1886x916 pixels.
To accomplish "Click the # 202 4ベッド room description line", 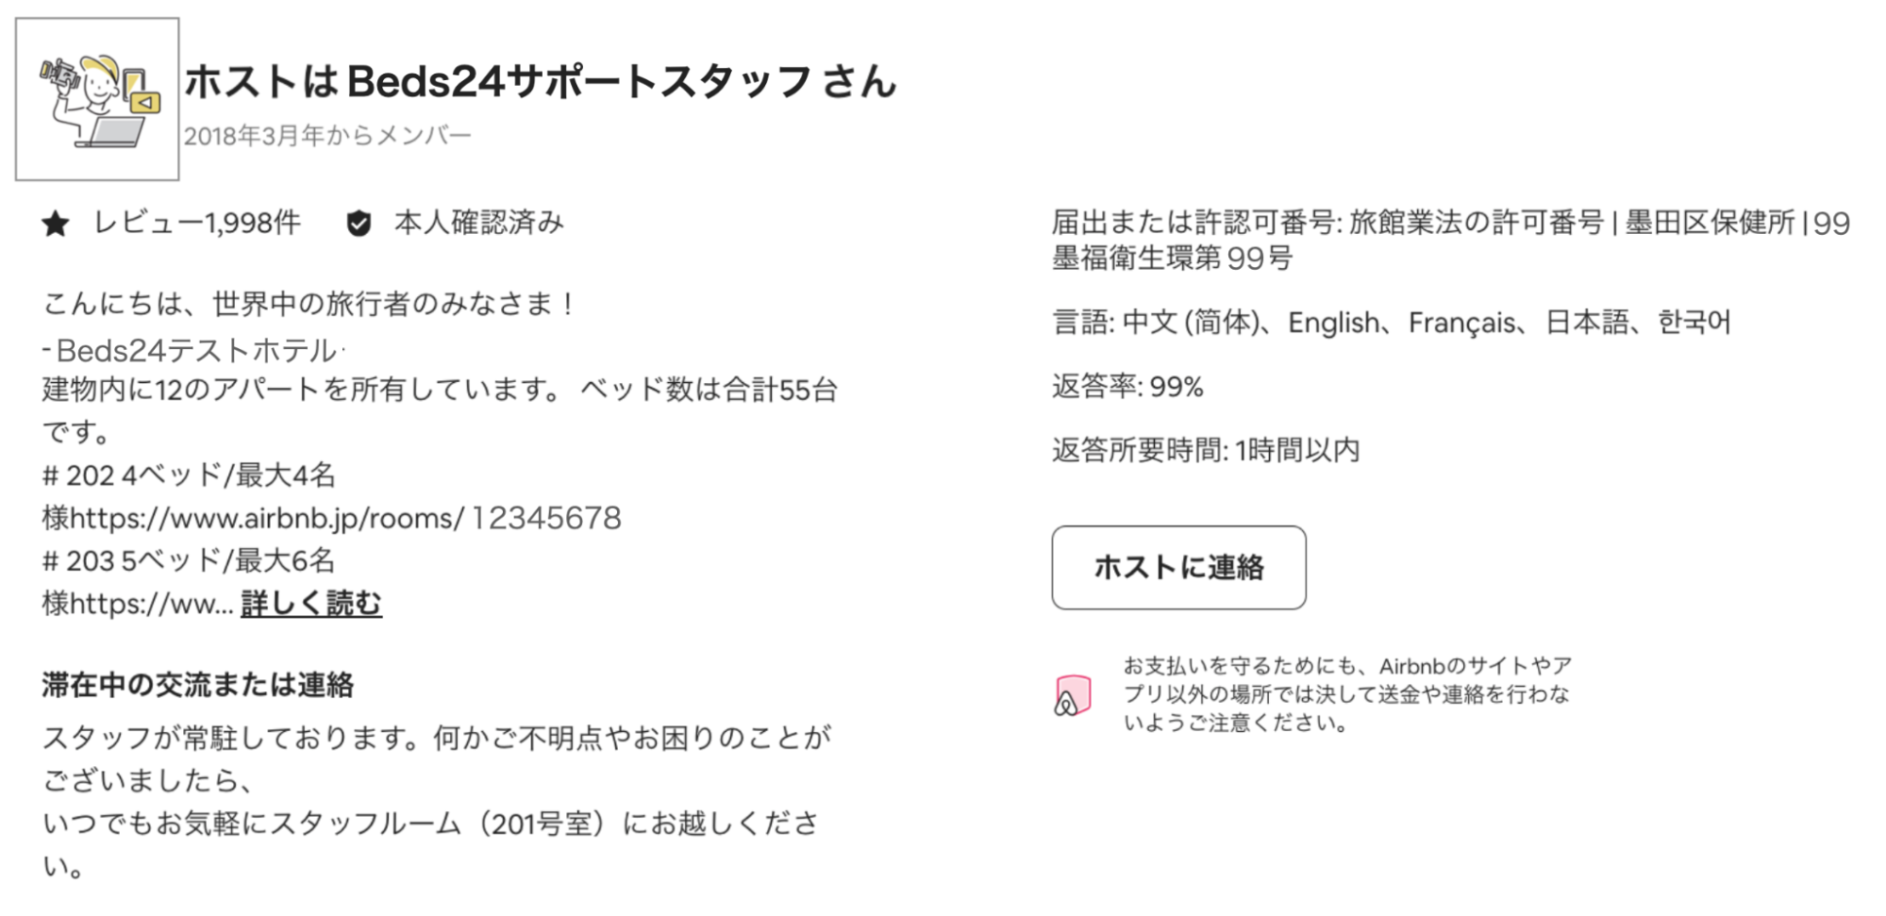I will pyautogui.click(x=189, y=475).
